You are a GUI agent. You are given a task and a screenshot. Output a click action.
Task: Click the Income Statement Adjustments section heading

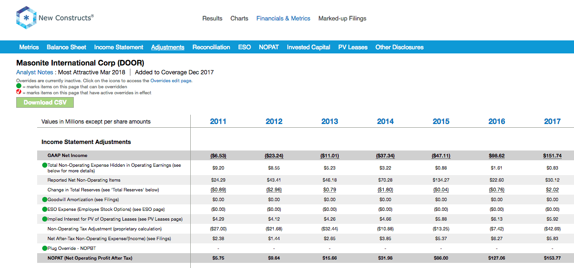(x=86, y=142)
